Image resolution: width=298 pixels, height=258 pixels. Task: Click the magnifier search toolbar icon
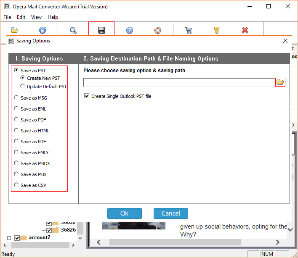73,30
